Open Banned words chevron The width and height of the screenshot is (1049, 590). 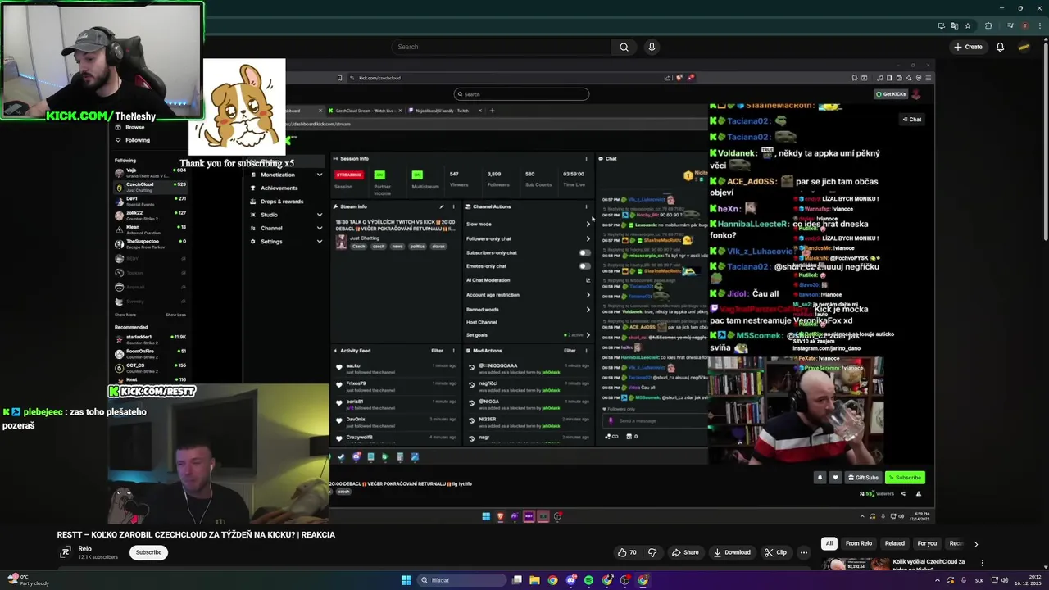(x=588, y=309)
